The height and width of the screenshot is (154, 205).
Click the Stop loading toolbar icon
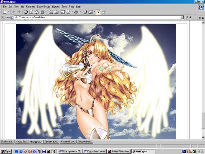tap(26, 12)
